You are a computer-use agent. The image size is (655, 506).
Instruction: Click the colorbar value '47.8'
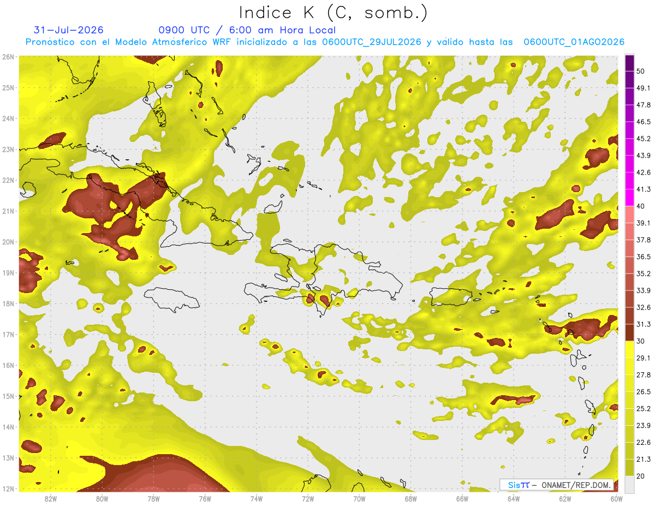(644, 105)
